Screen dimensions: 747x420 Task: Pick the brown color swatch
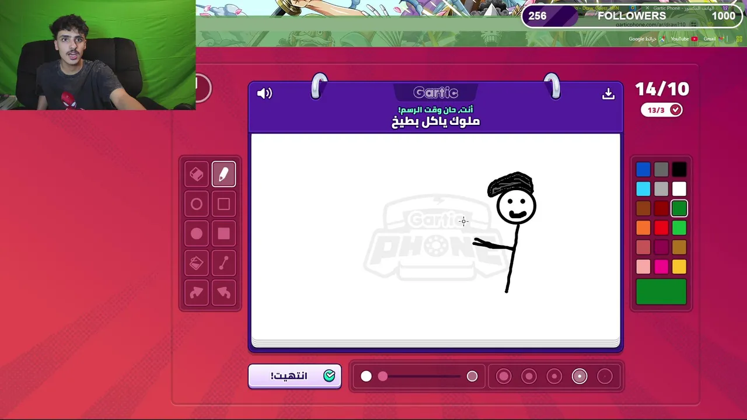click(643, 209)
